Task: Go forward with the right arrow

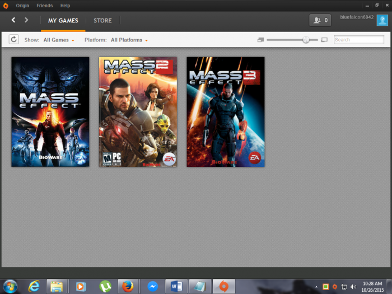Action: [26, 20]
